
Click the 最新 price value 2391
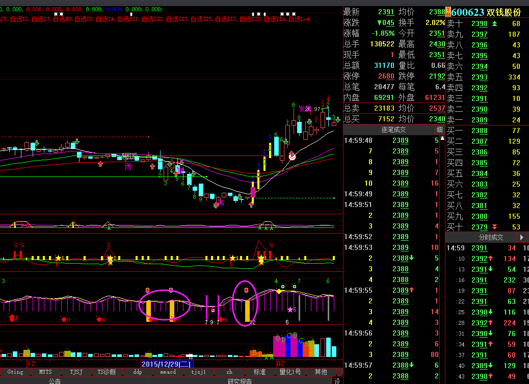pos(386,12)
